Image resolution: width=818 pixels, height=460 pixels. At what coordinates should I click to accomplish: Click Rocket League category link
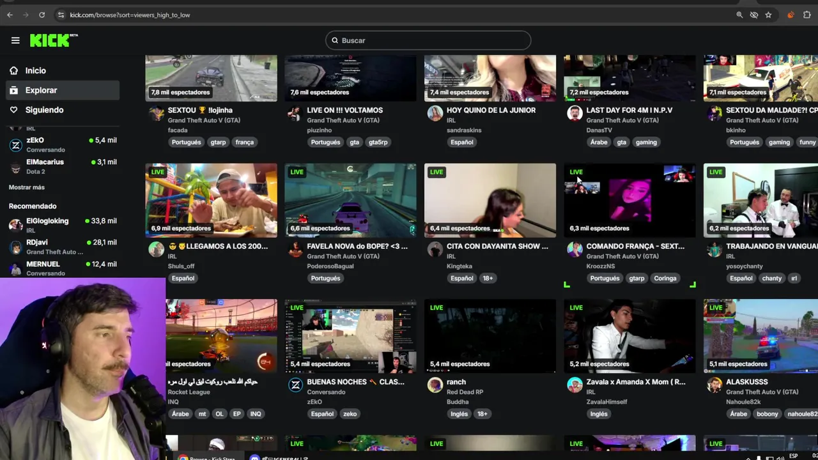(x=189, y=392)
